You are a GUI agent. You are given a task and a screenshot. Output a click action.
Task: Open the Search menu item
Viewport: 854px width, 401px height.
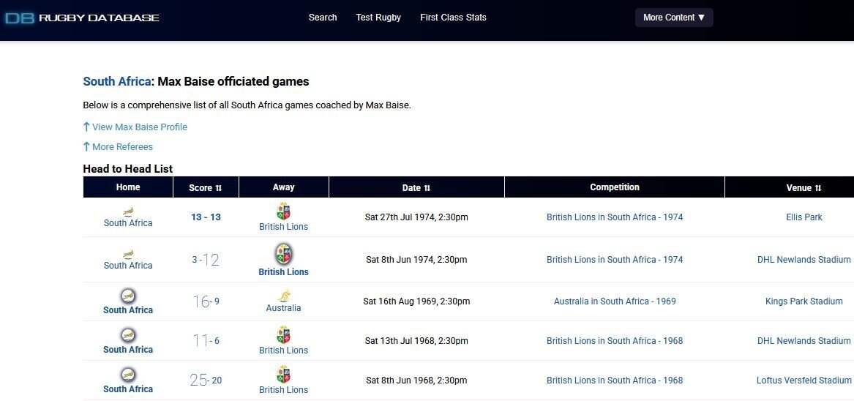click(x=323, y=18)
